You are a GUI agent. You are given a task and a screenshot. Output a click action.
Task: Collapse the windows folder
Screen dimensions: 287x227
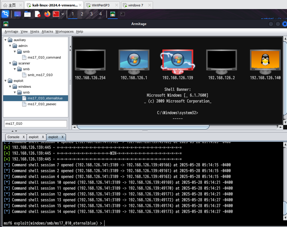(10, 86)
